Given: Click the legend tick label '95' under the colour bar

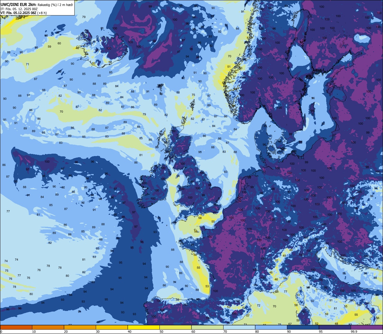Looking at the screenshot, I should (321, 332).
